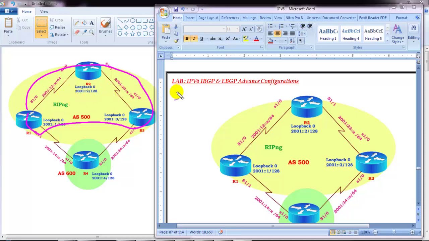Open the Nitro Pro 8 tab in Word
The height and width of the screenshot is (241, 429).
pos(294,18)
